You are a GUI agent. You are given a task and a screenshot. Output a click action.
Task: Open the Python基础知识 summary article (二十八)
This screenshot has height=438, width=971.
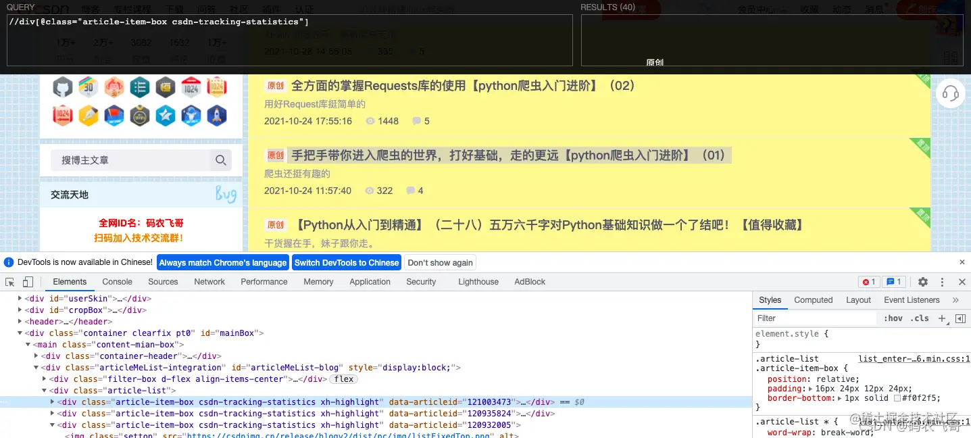[548, 225]
